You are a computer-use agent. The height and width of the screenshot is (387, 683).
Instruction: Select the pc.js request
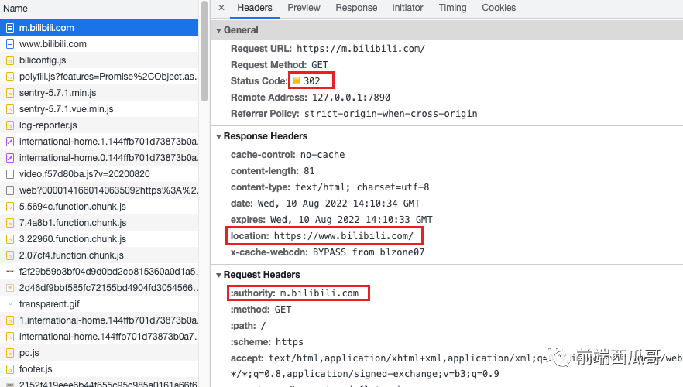click(x=99, y=353)
